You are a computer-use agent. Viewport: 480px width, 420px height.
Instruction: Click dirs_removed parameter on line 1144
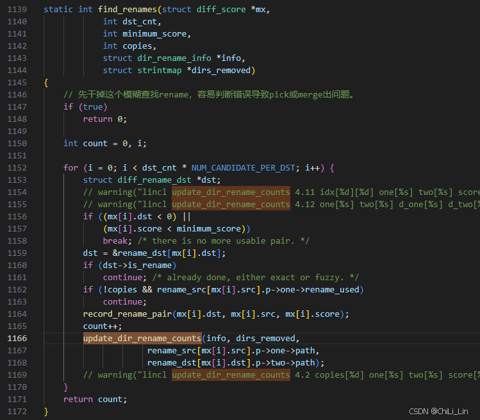click(221, 71)
